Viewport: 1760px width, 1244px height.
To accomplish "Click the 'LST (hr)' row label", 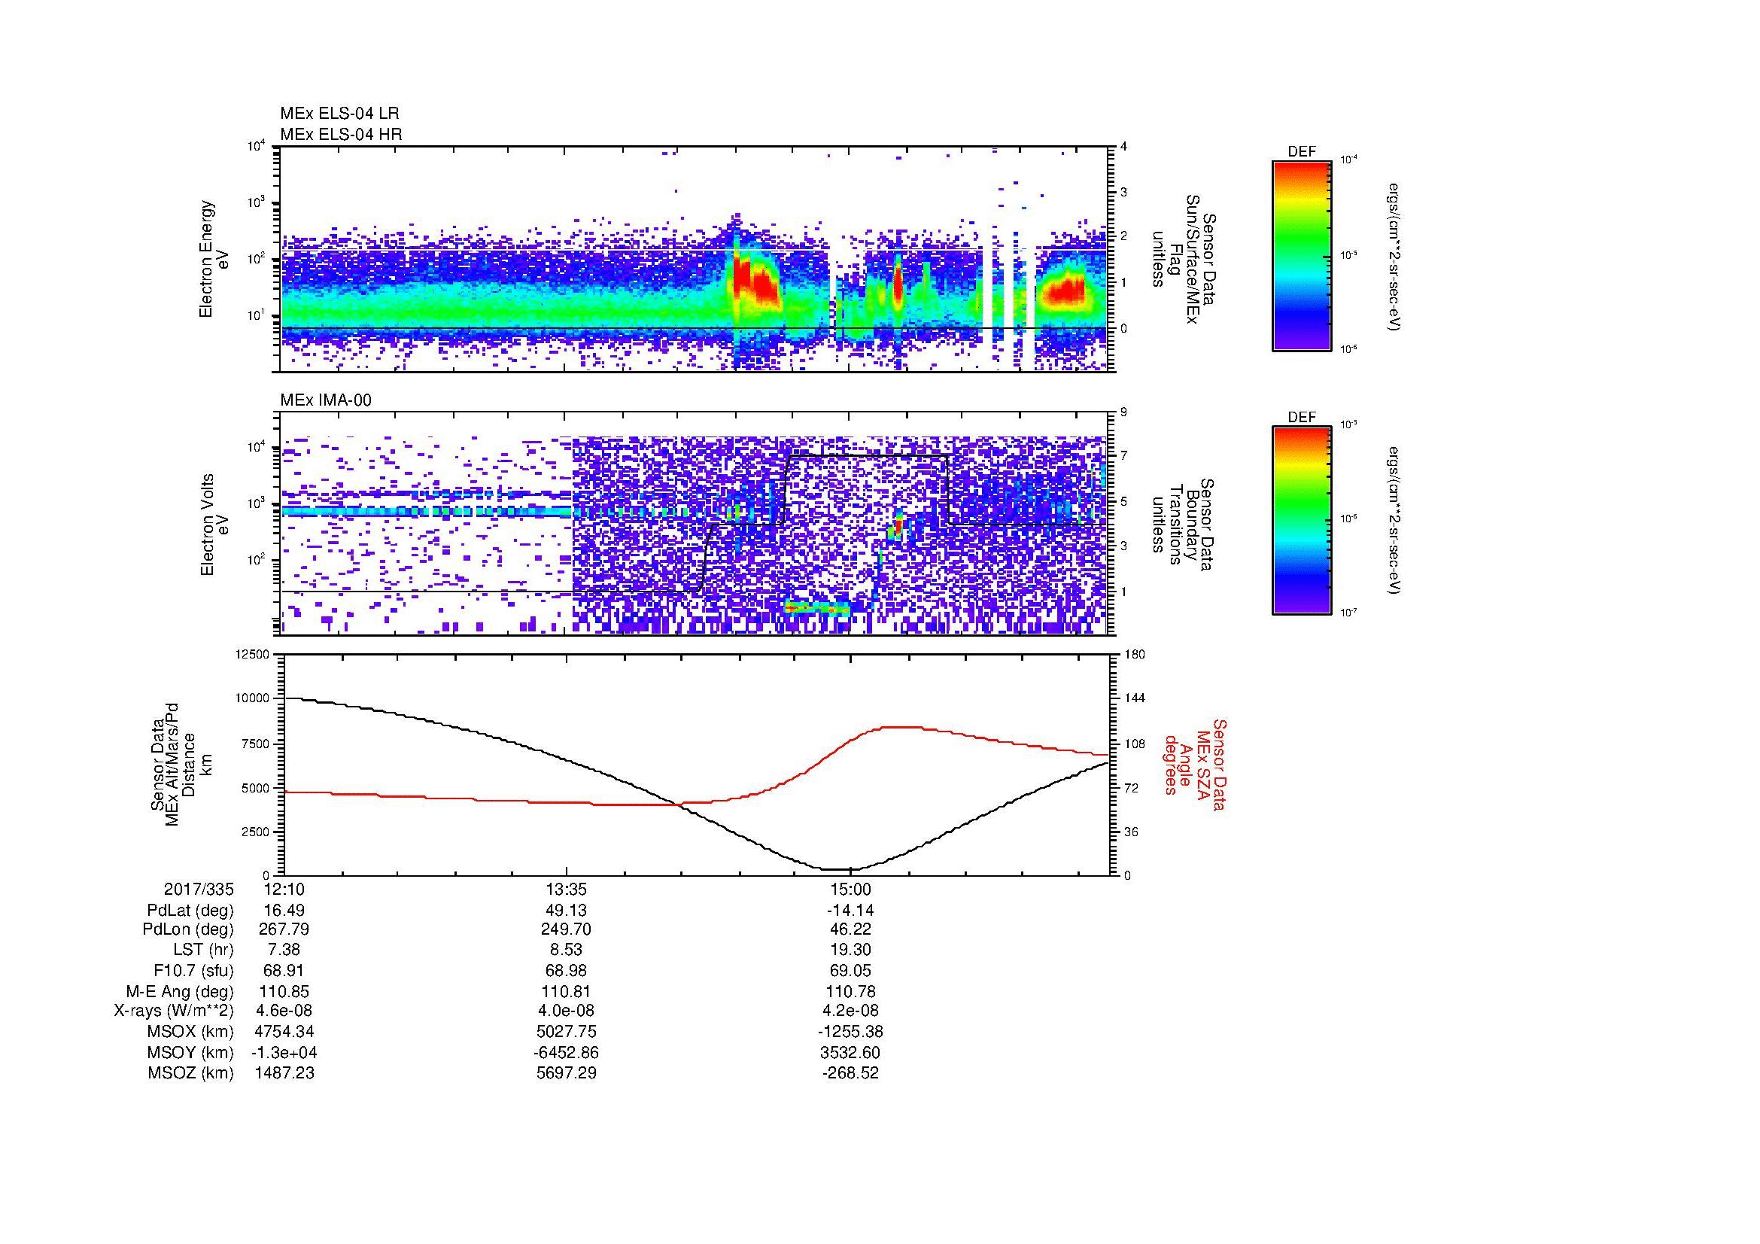I will click(203, 950).
